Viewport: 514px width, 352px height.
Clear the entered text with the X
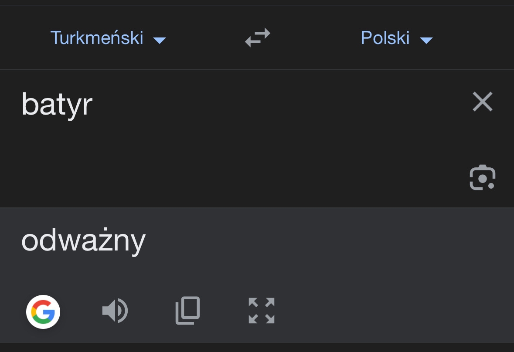click(x=482, y=102)
